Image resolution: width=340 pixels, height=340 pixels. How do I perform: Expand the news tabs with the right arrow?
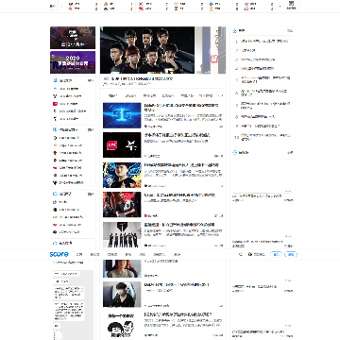coord(222,95)
